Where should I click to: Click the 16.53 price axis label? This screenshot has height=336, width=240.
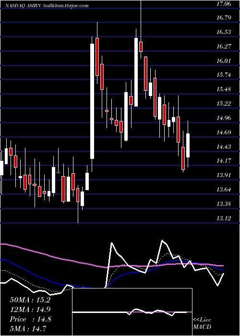pos(224,32)
